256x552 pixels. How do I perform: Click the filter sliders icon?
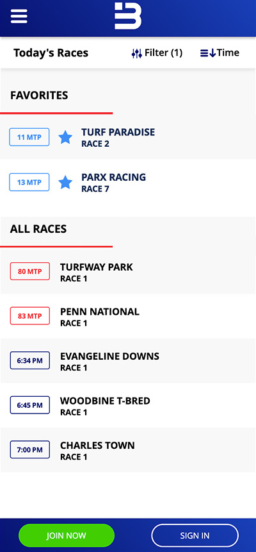point(137,53)
